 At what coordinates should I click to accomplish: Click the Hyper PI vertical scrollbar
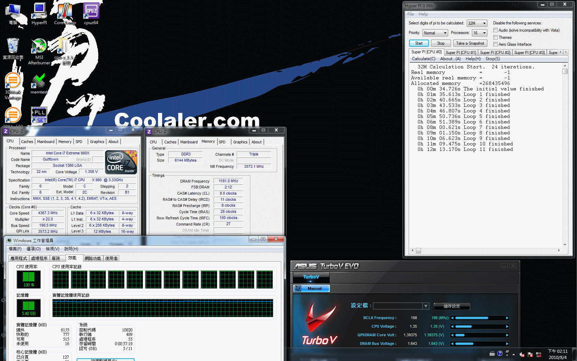565,155
